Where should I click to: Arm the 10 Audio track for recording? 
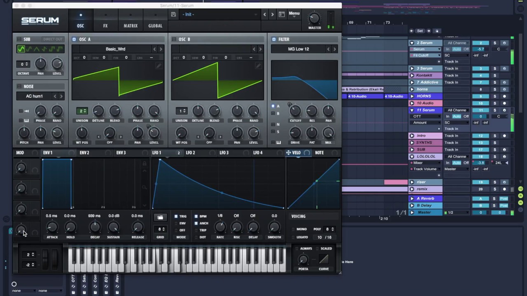505,103
